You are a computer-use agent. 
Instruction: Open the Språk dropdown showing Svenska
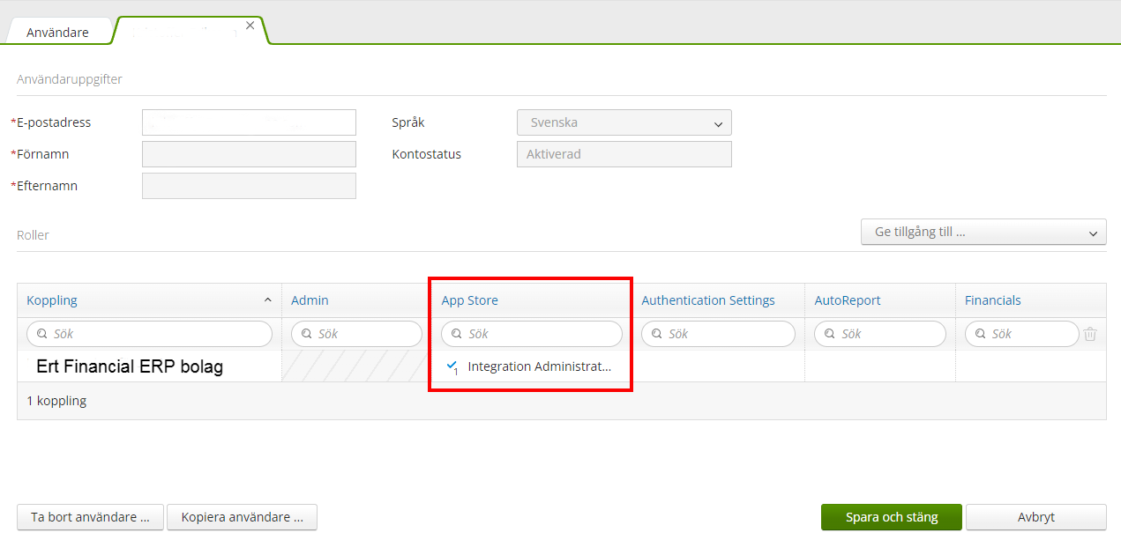click(624, 122)
